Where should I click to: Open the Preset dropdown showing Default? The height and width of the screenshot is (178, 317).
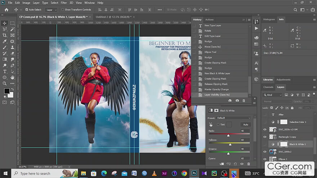point(234,118)
